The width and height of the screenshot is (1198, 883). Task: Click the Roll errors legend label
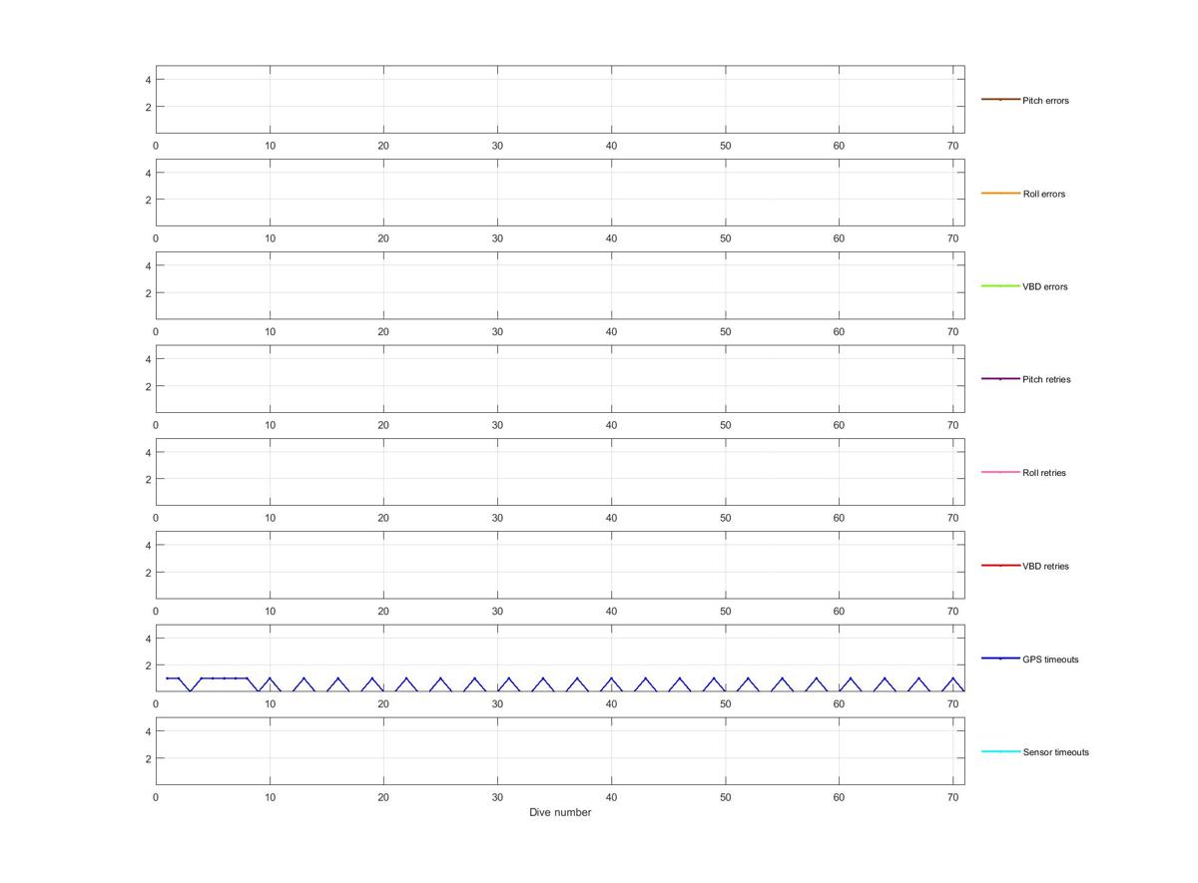(1044, 194)
